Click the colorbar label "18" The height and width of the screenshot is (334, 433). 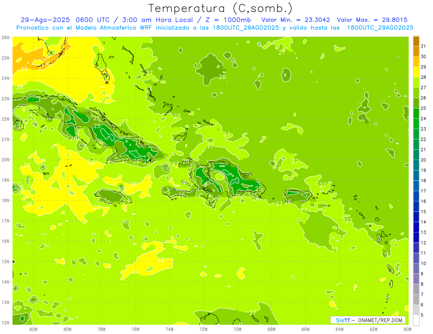tap(424, 181)
